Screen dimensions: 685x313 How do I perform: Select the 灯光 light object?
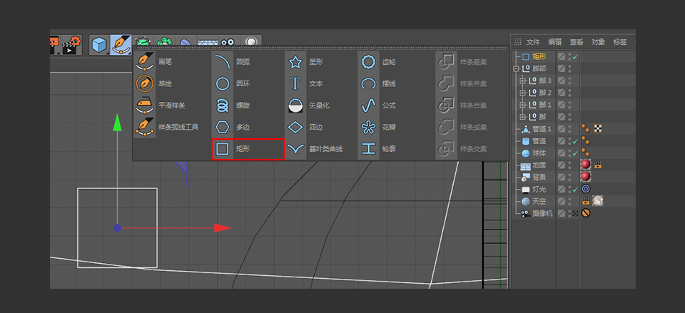click(x=539, y=190)
